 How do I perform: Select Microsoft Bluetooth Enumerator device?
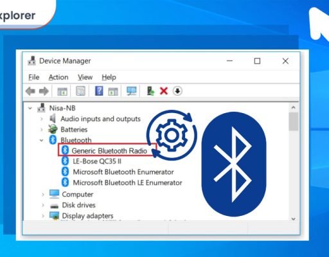(123, 172)
